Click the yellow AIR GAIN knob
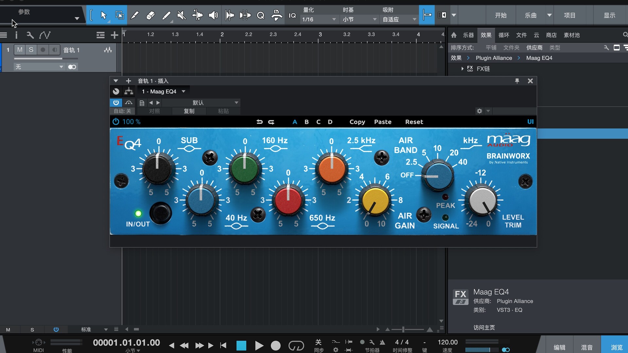Viewport: 628px width, 353px height. pos(375,200)
